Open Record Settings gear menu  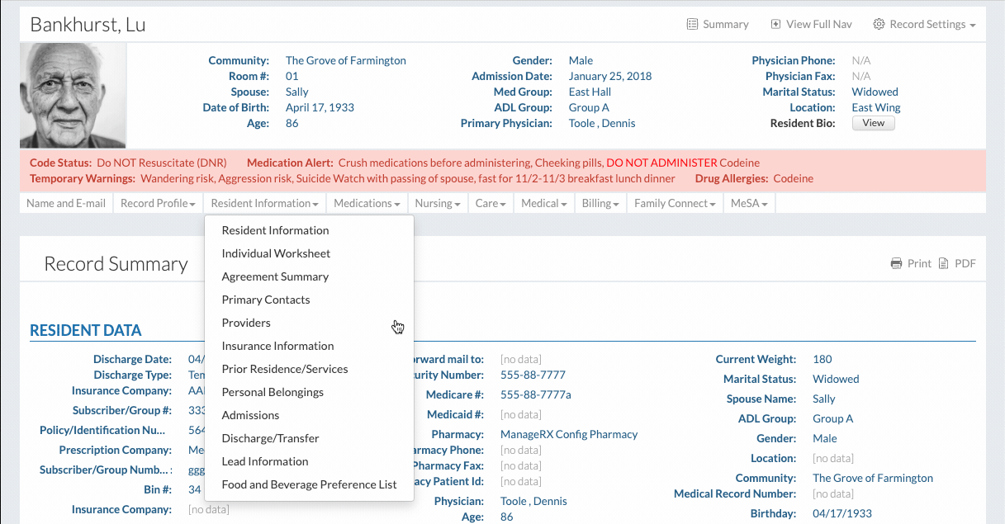tap(879, 25)
